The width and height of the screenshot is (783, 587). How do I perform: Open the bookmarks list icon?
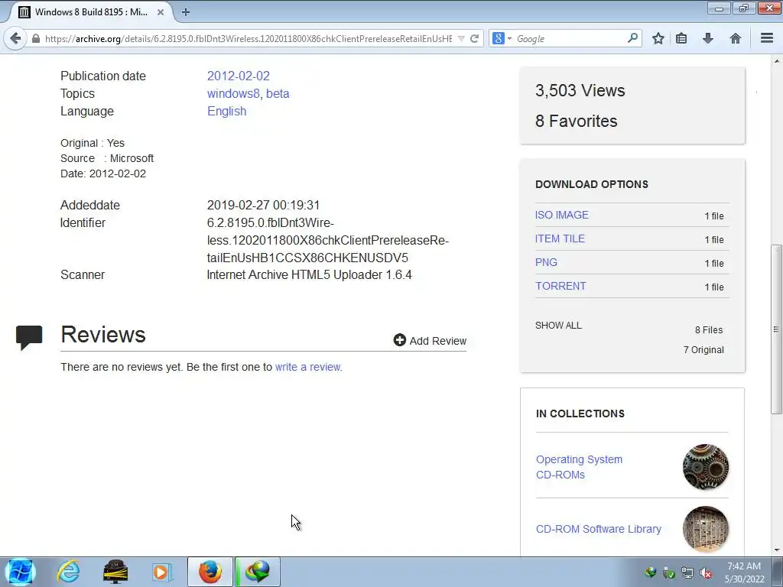681,38
